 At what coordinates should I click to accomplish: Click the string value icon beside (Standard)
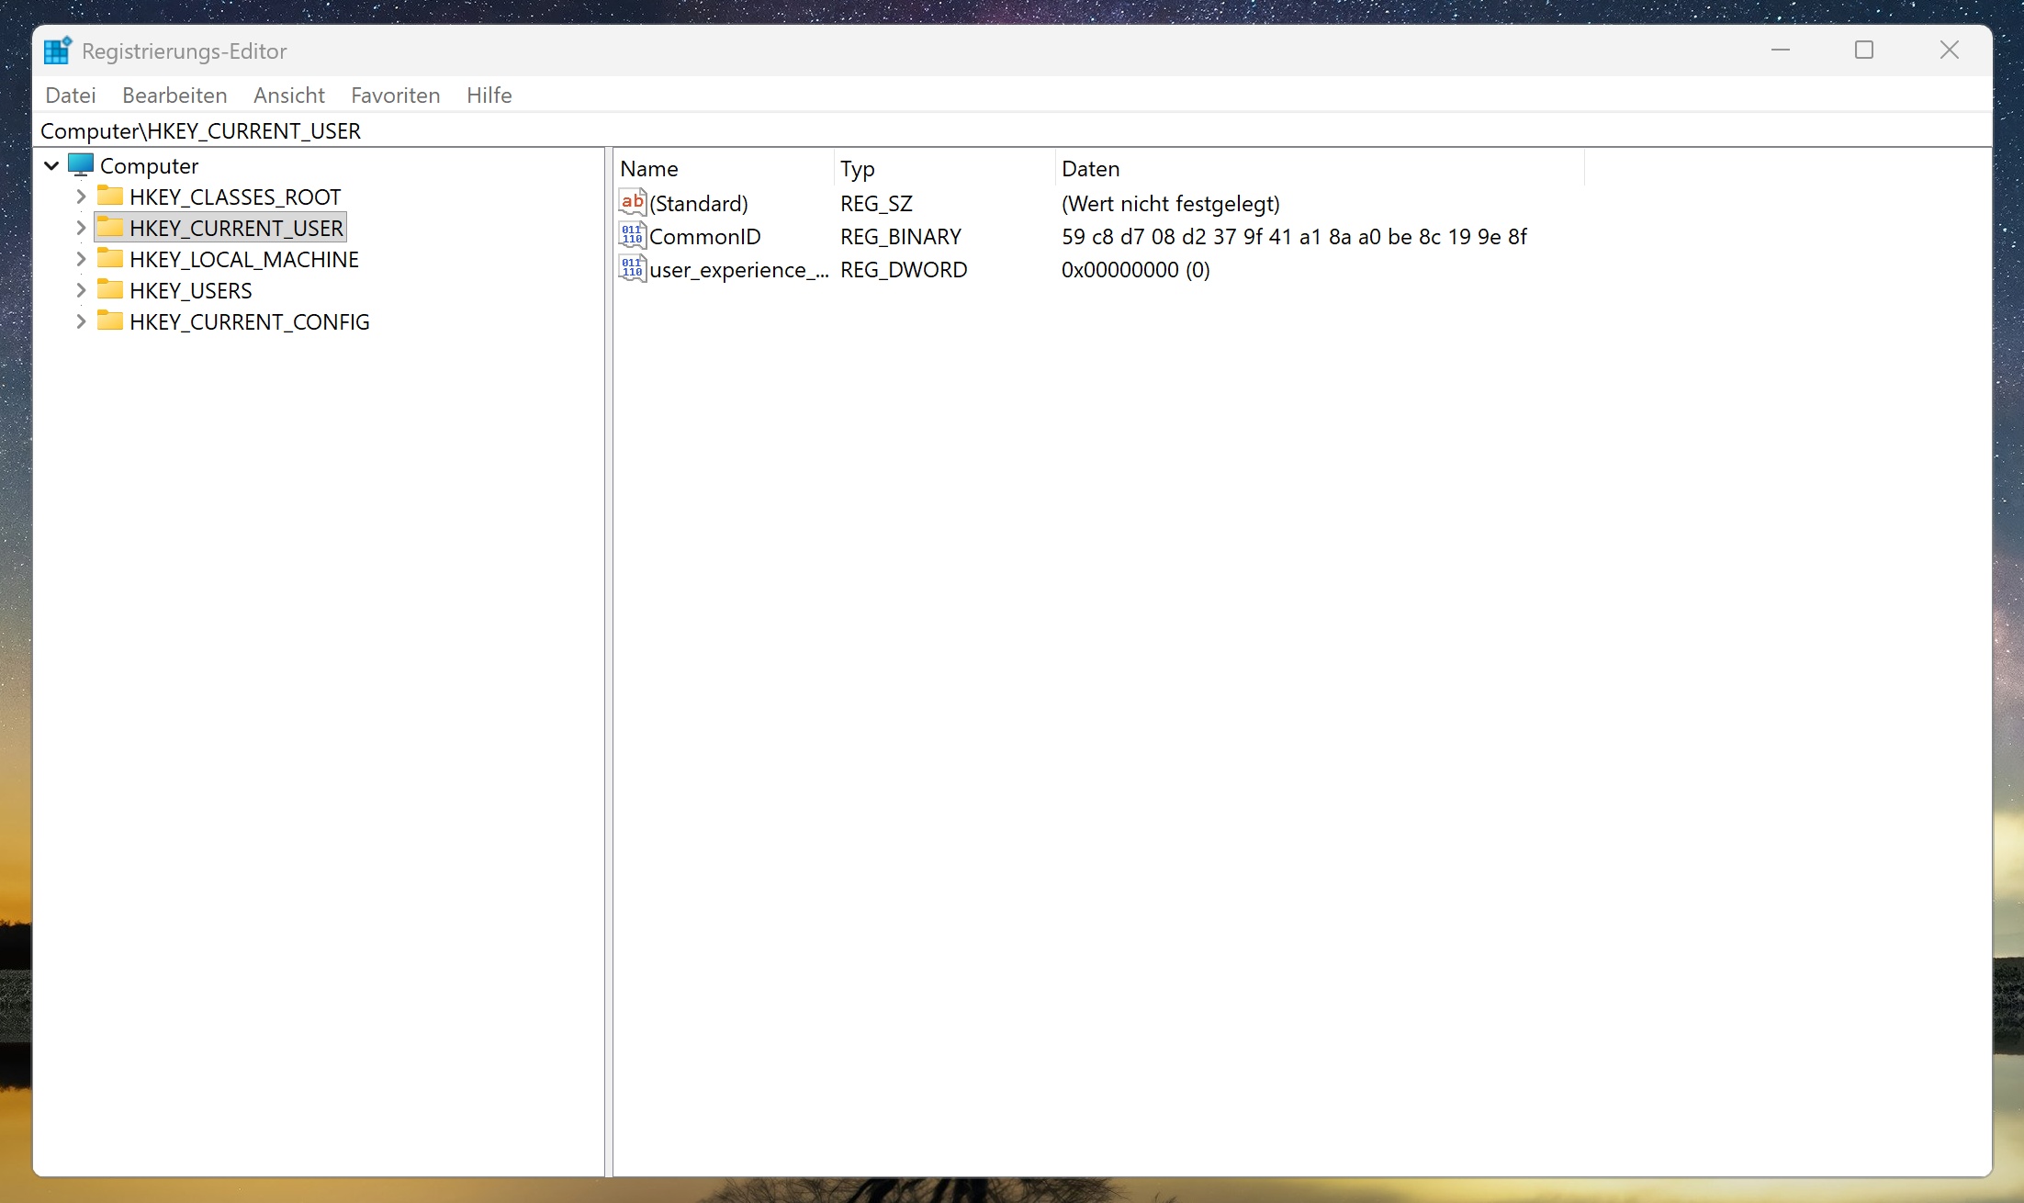[633, 203]
